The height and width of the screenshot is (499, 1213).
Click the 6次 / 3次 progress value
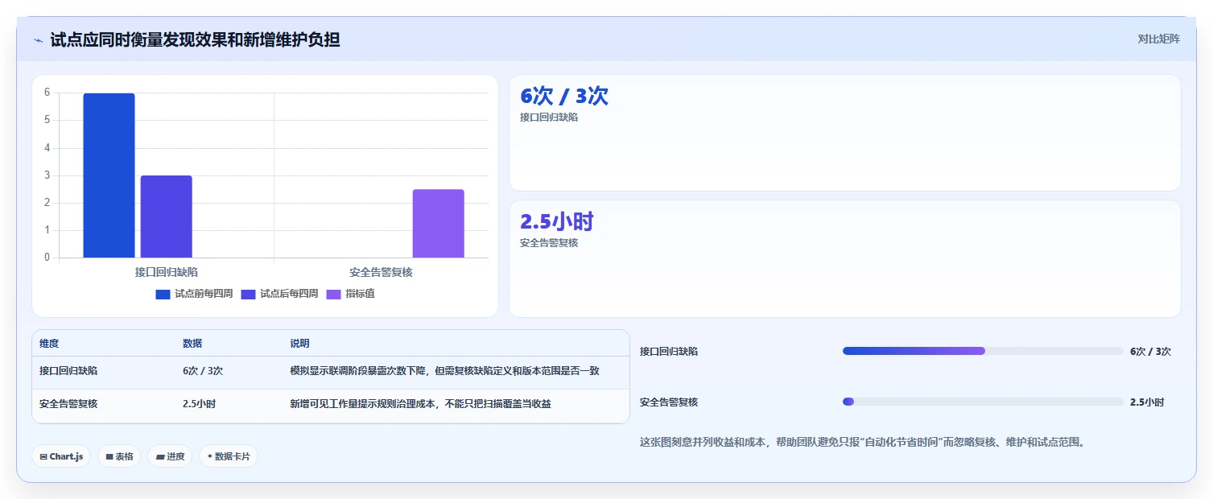[1150, 352]
